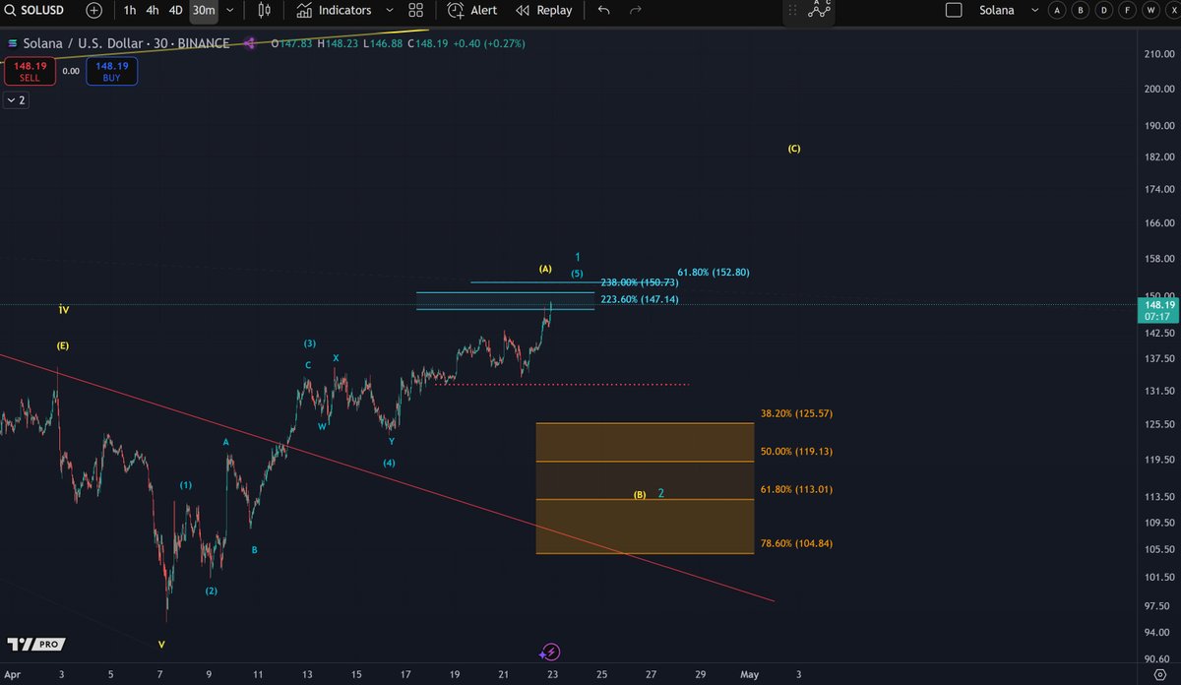The width and height of the screenshot is (1181, 685).
Task: Select the candlestick bar style icon
Action: coord(262,11)
